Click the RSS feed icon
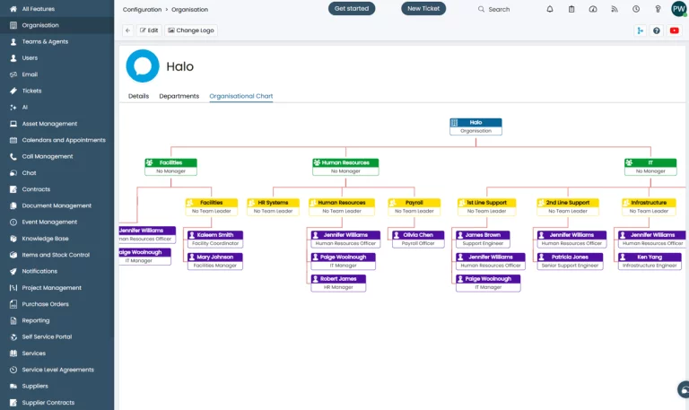Image resolution: width=689 pixels, height=410 pixels. (615, 9)
